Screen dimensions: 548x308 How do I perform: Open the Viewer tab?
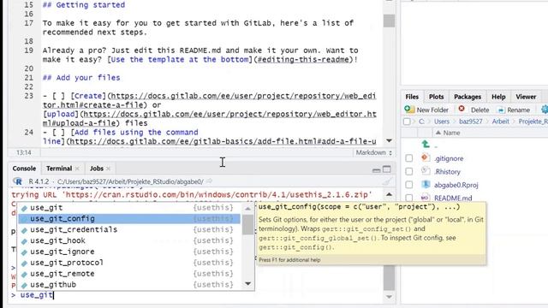(x=526, y=97)
